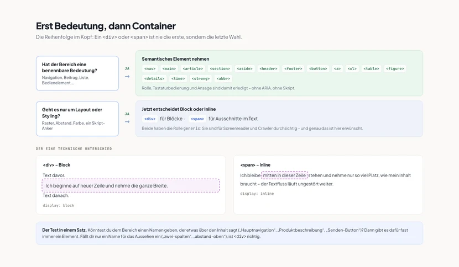Click the 'Geht es nur um Layout oder Styling?' card
Viewport: 459px width, 267px height.
point(77,119)
